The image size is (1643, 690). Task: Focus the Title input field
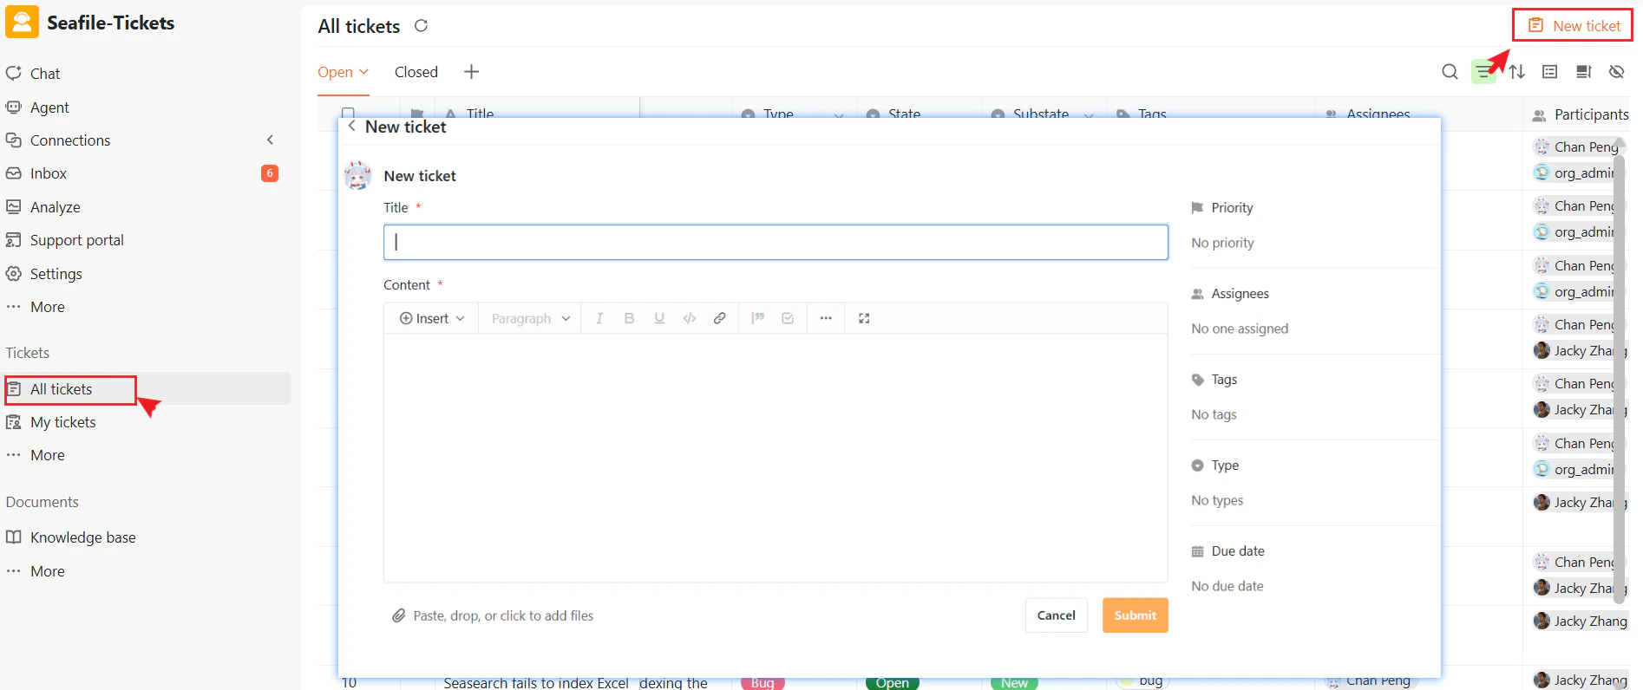[x=776, y=242]
